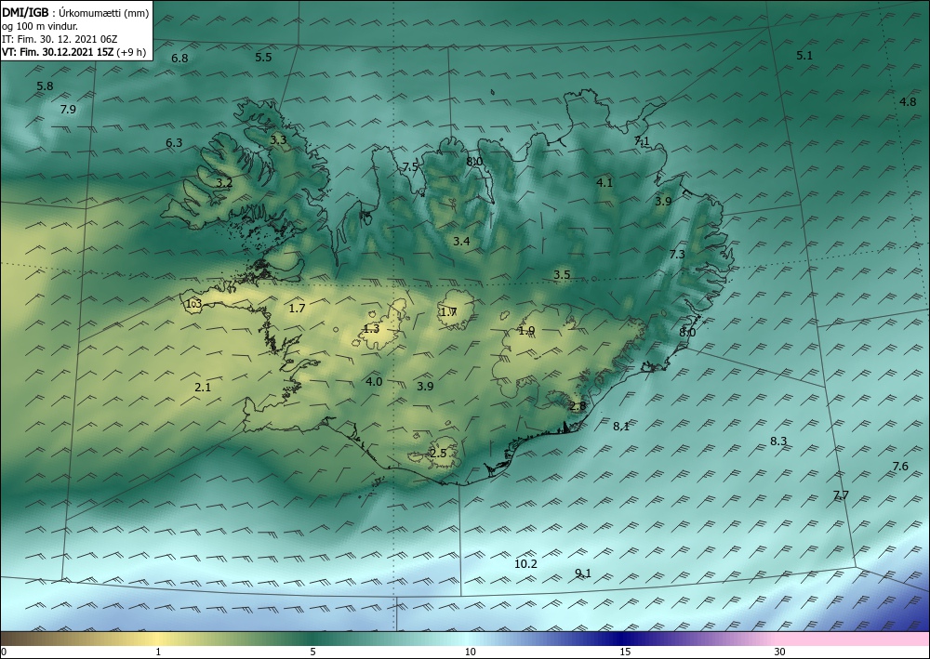Select the map value 5.8
Screen dimensions: 930x659
point(45,86)
